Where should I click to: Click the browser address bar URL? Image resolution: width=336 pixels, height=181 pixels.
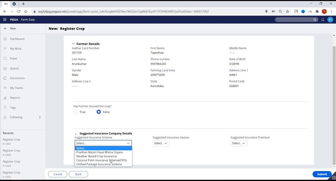pyautogui.click(x=123, y=12)
